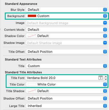
Task: Click the Shadow Color default swatch
Action: click(x=32, y=36)
